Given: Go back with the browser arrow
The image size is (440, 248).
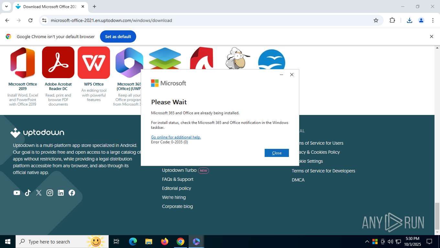Looking at the screenshot, I should (x=7, y=20).
